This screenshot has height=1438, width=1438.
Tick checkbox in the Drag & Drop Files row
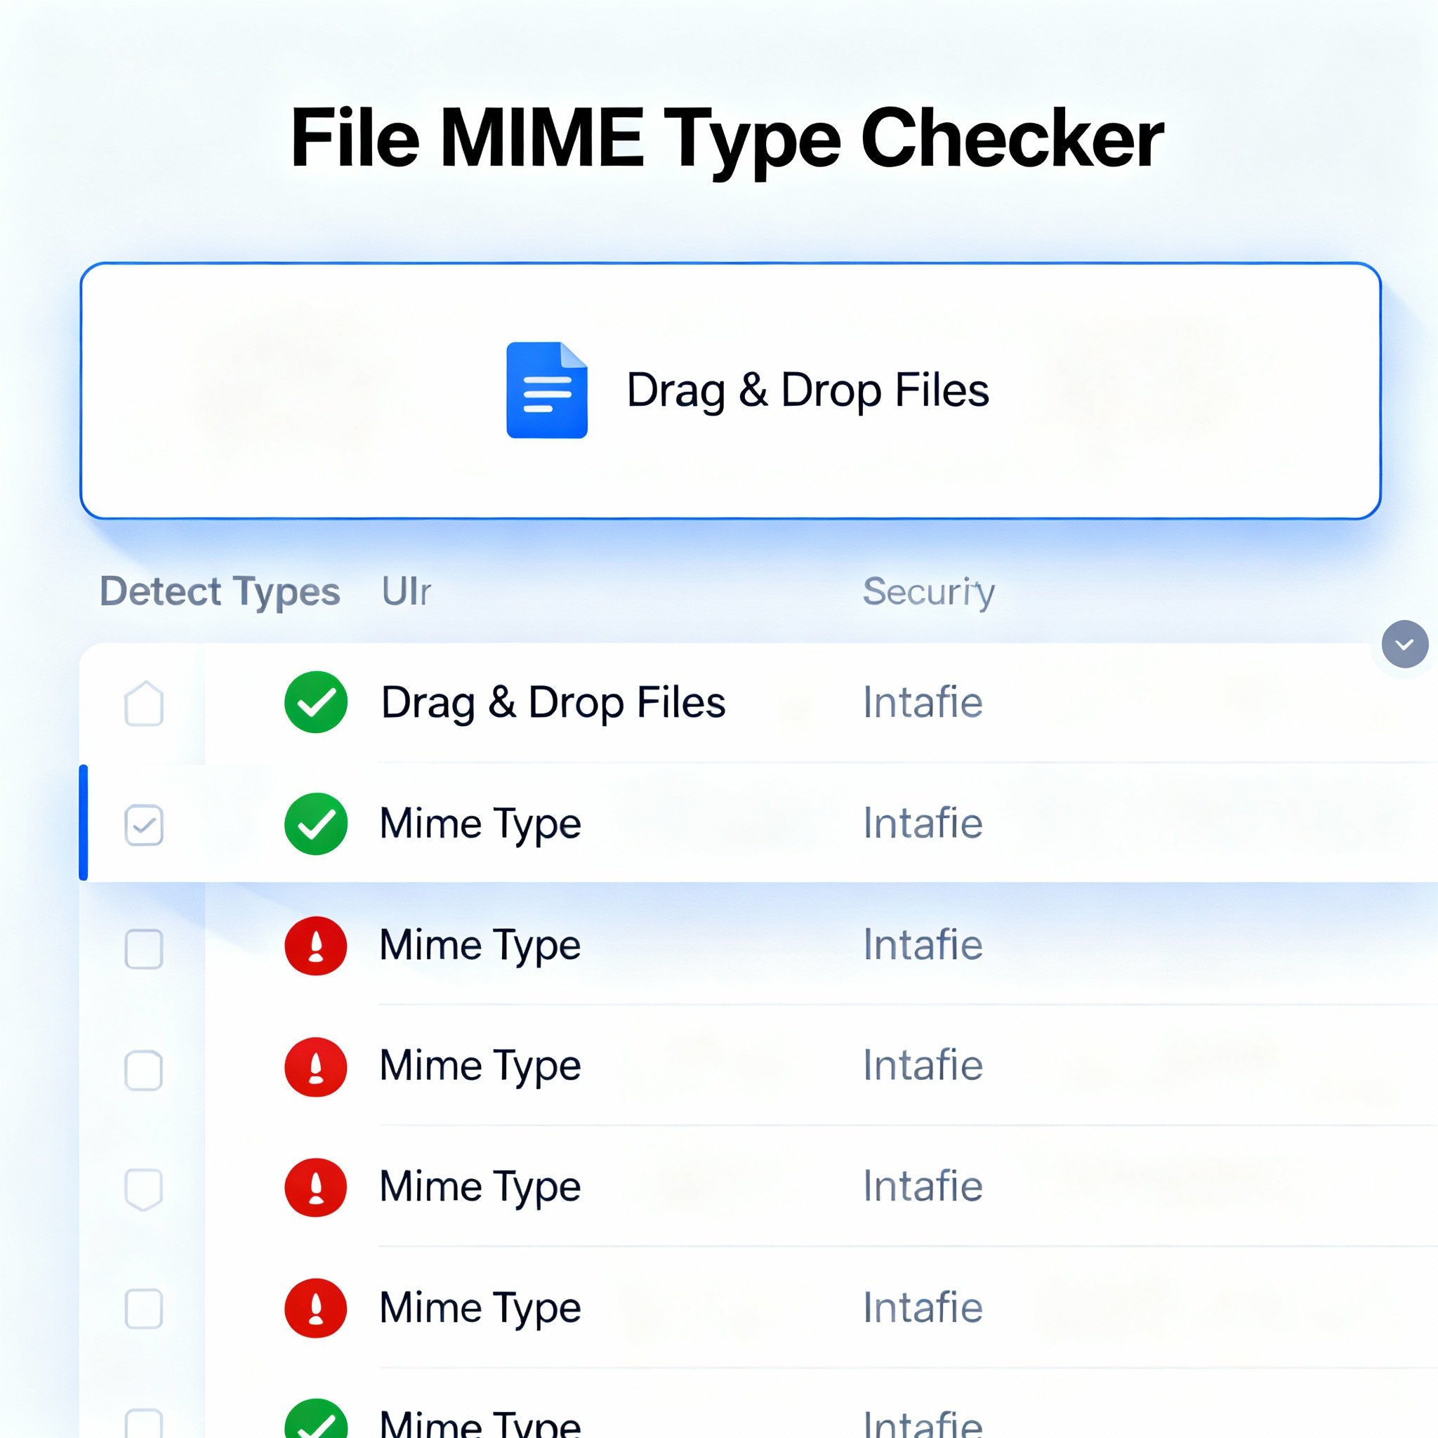pos(144,704)
